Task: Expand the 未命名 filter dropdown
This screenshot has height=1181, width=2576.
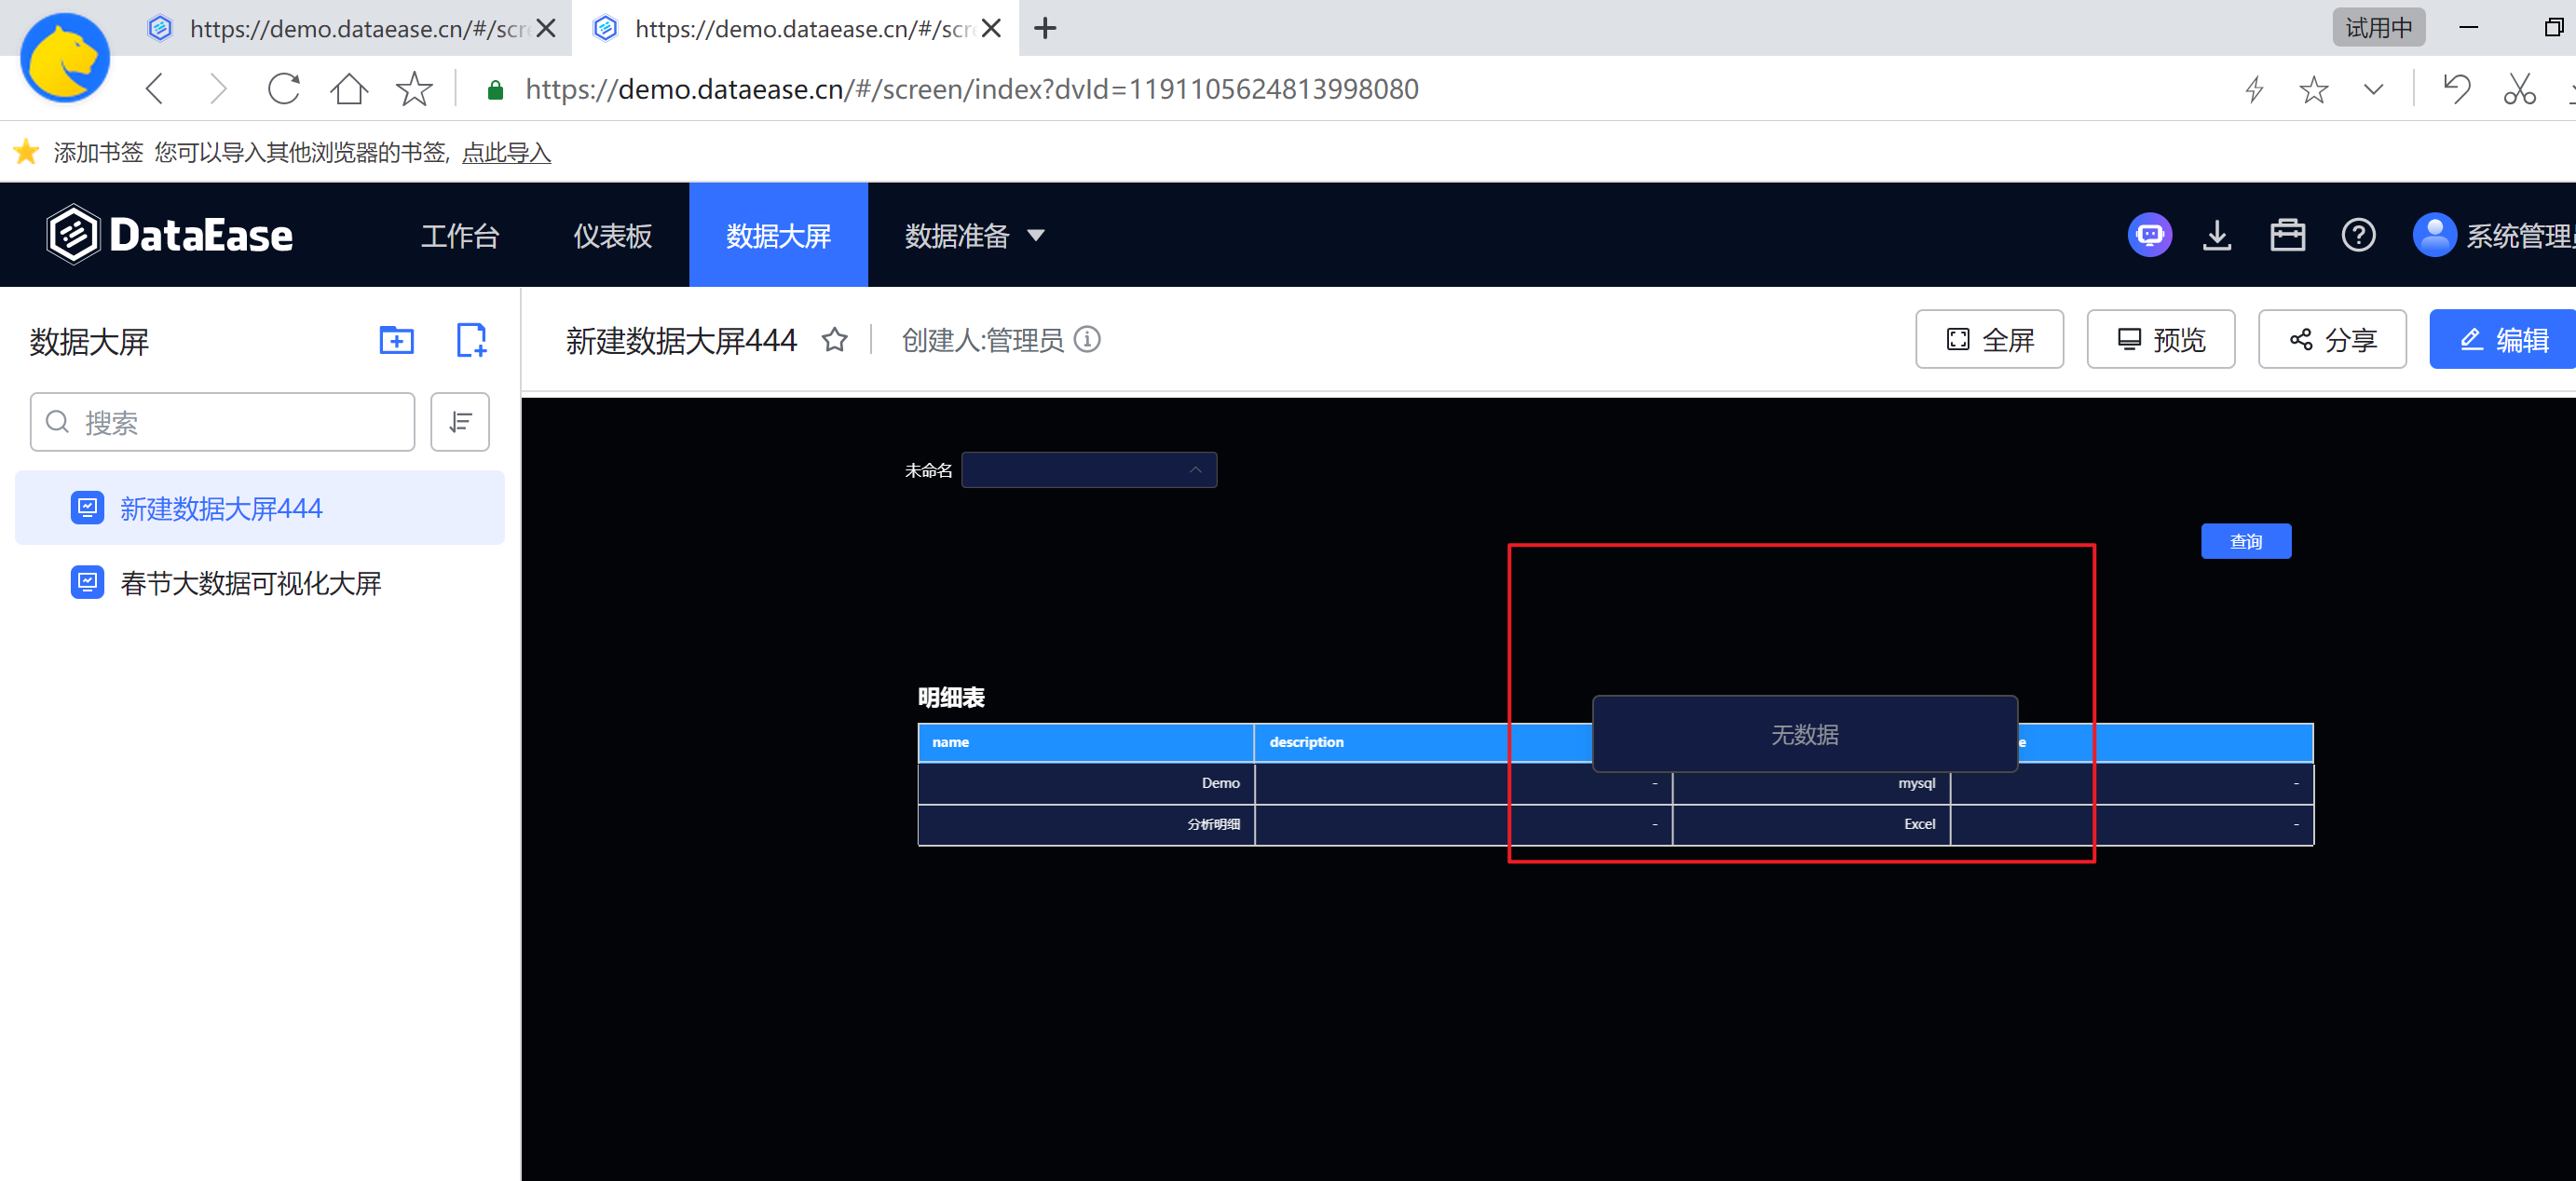Action: point(1088,470)
